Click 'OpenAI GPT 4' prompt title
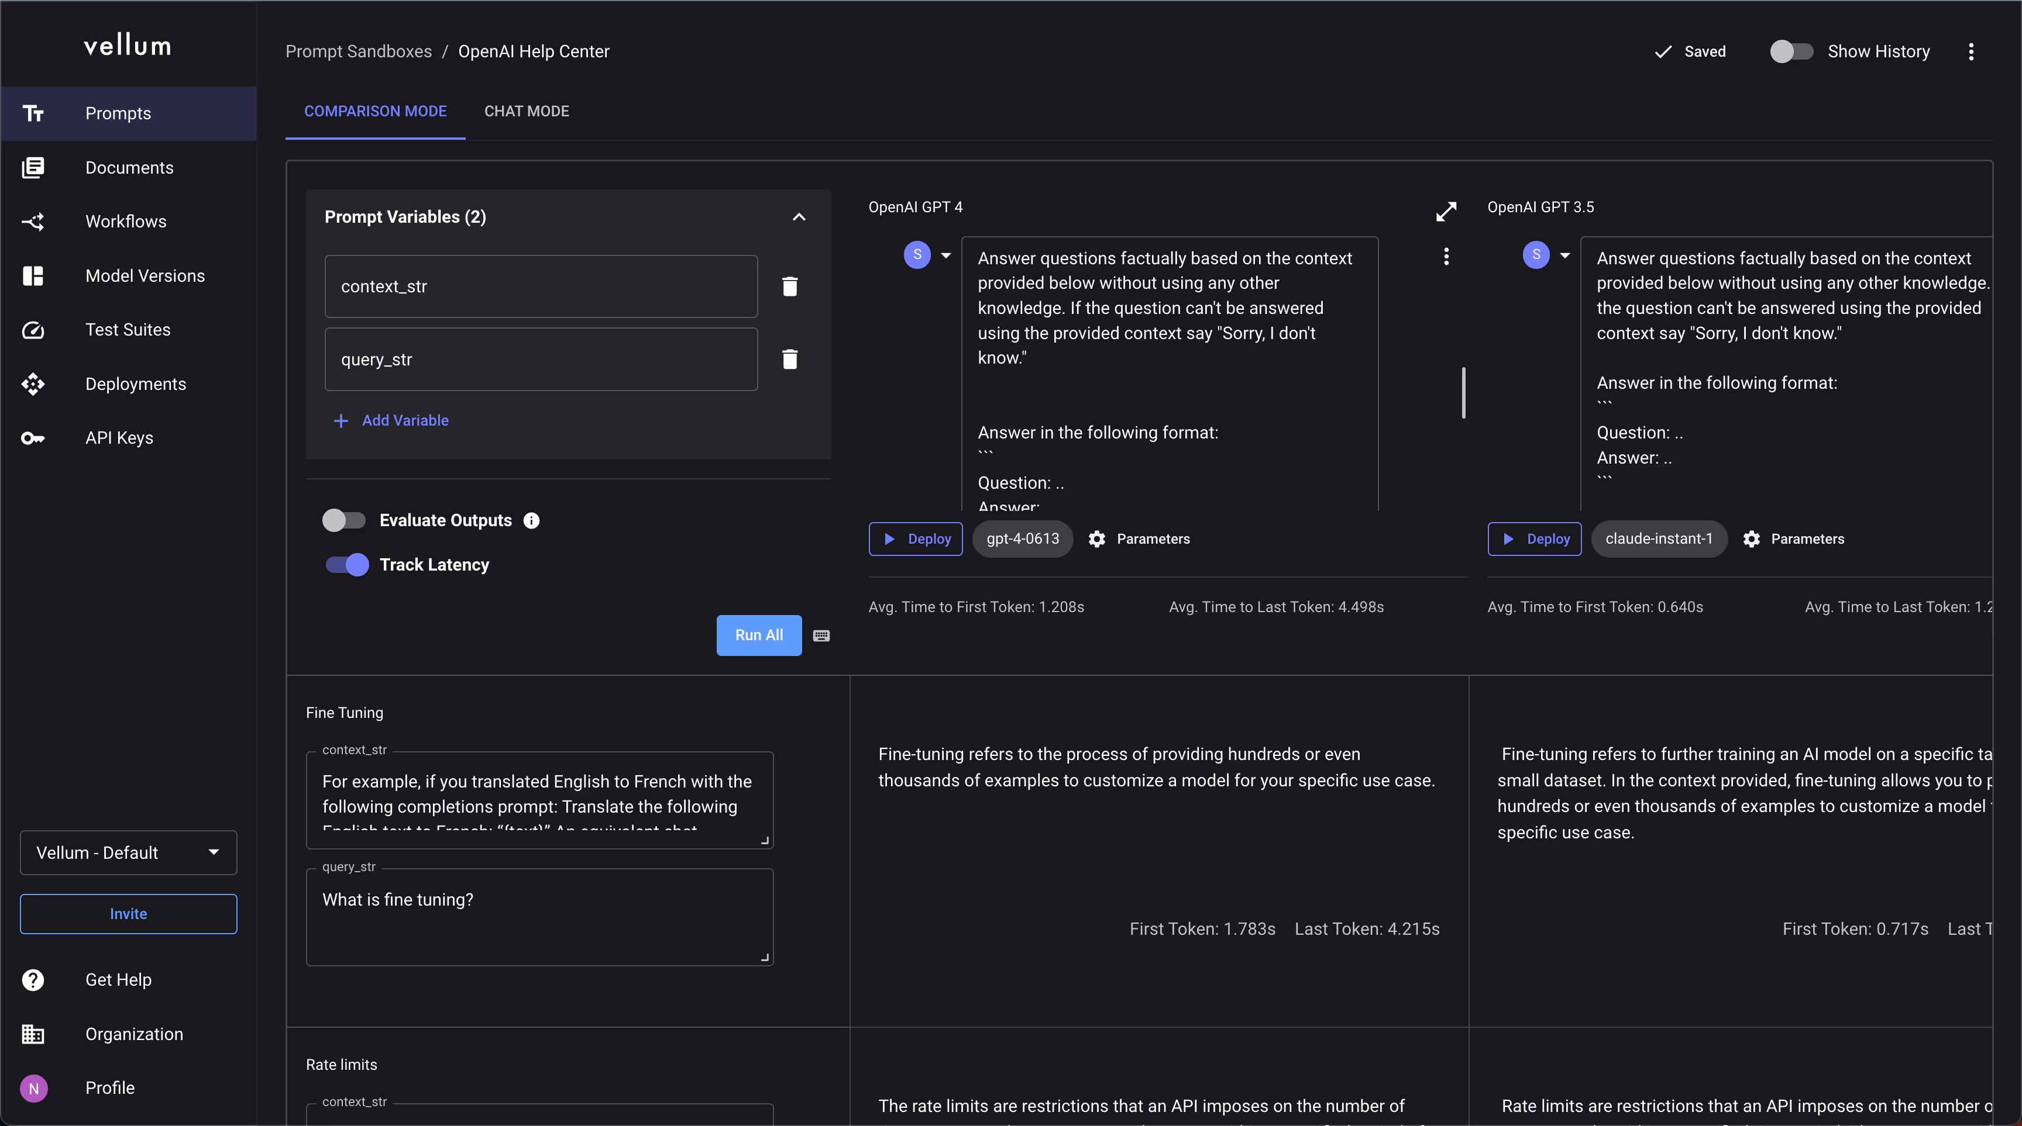 (x=915, y=207)
